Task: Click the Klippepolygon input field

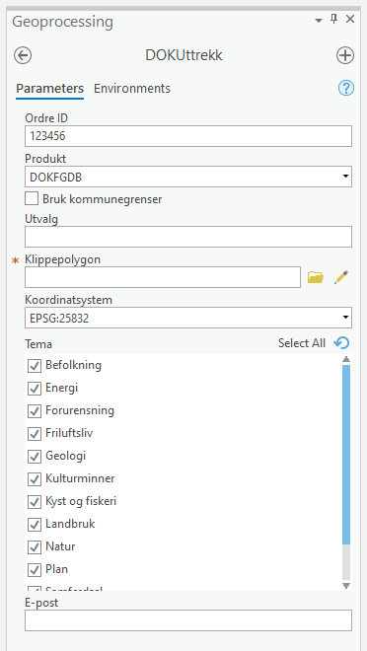Action: tap(163, 277)
